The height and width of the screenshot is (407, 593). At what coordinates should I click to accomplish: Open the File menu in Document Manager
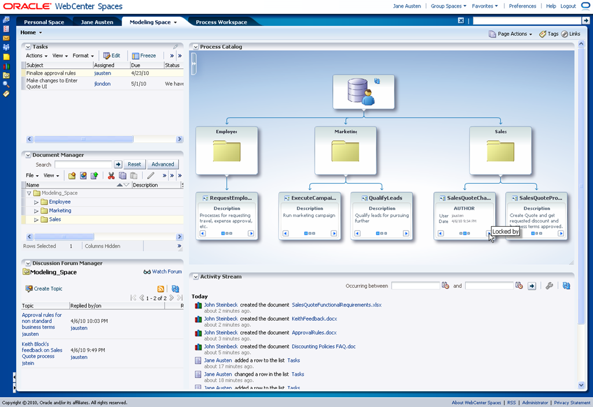32,175
